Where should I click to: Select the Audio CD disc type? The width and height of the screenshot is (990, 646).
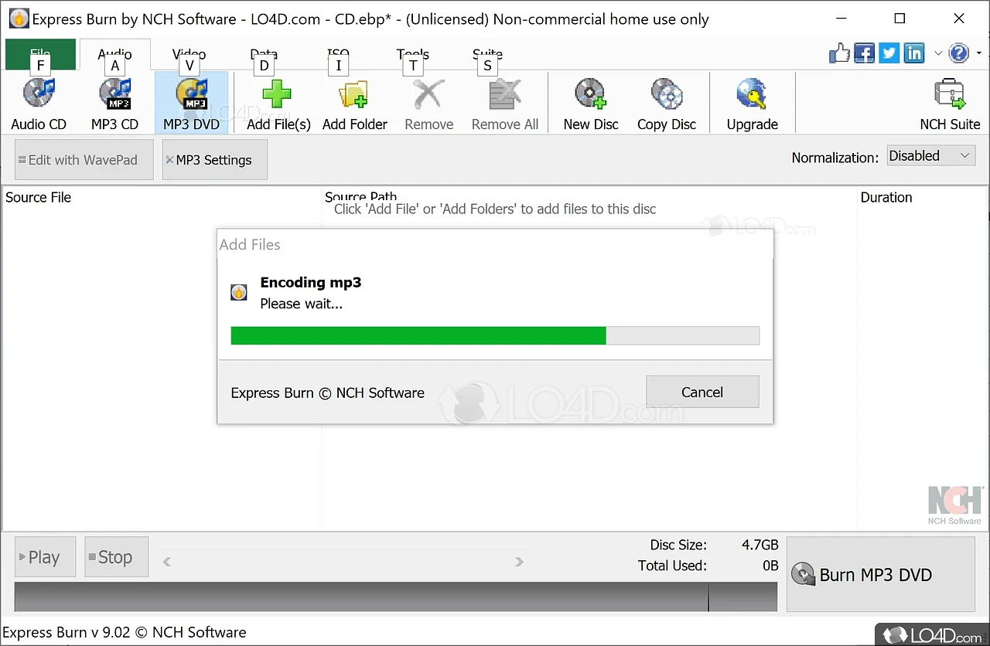pos(39,103)
